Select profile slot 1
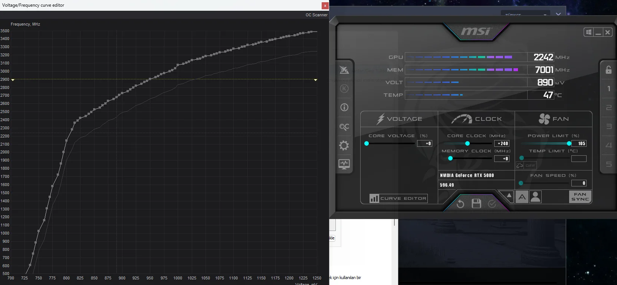 click(x=608, y=89)
